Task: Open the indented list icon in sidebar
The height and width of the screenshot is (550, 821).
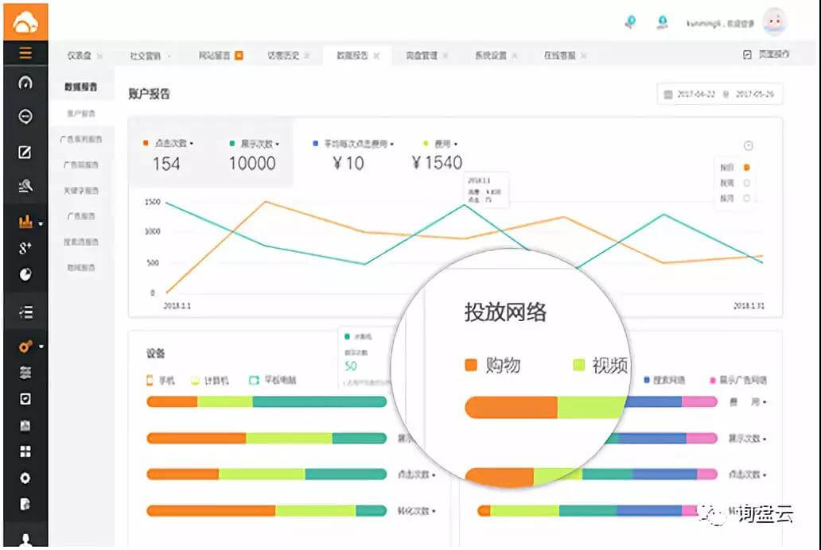Action: coord(25,312)
